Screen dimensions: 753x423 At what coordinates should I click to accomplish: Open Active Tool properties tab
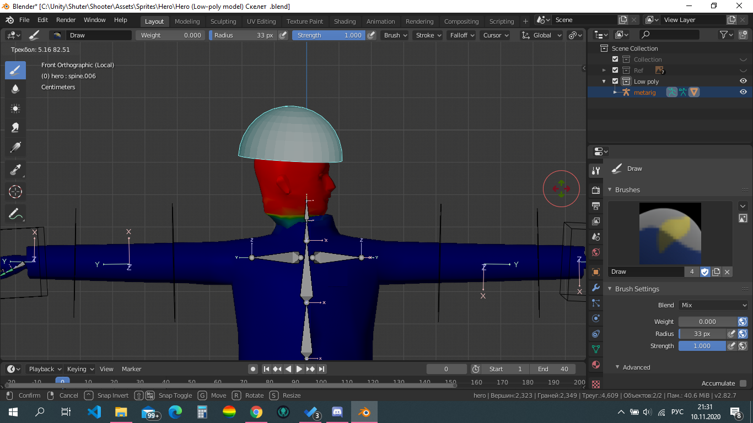click(x=595, y=170)
